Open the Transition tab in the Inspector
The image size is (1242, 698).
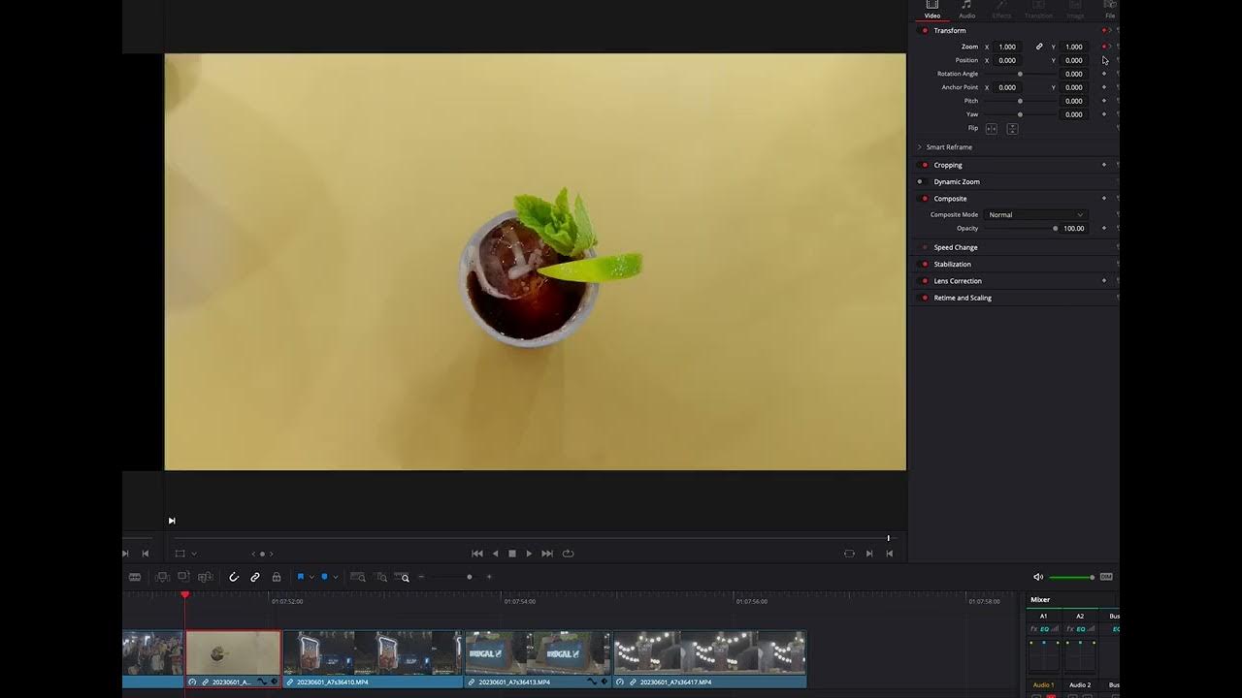[x=1038, y=10]
